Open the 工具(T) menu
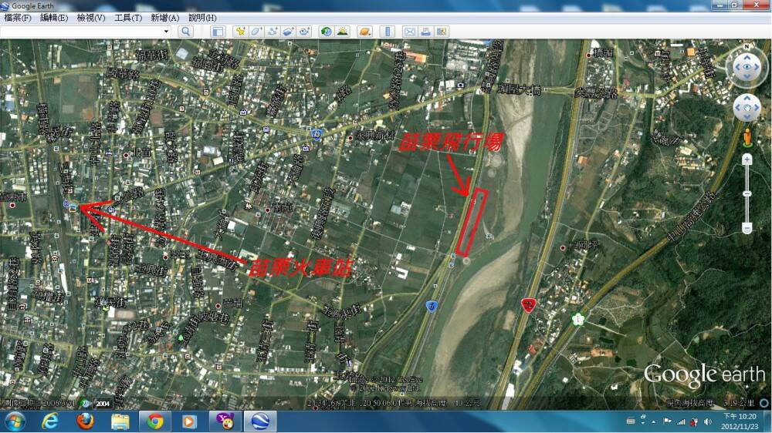The height and width of the screenshot is (433, 772). (x=127, y=18)
